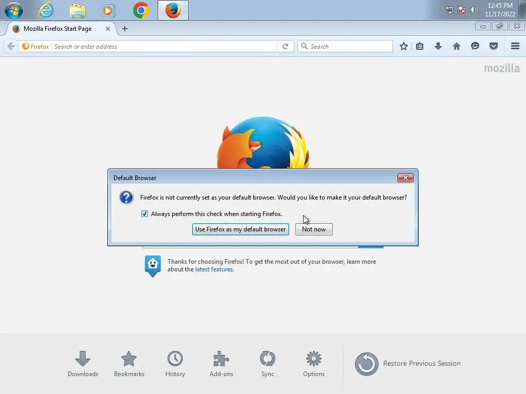
Task: Launch Windows Media Player from taskbar
Action: 109,11
